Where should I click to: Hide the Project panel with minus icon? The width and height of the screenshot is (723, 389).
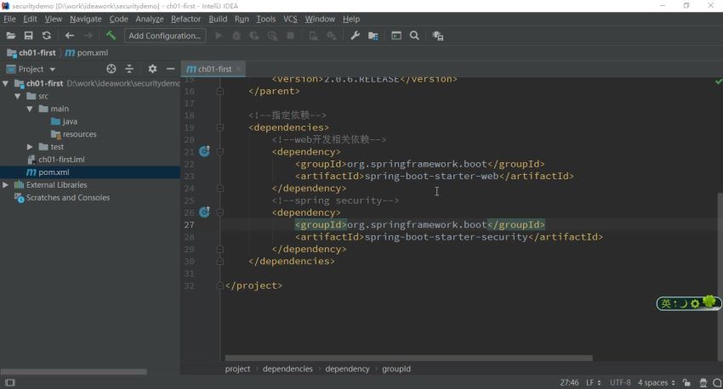171,69
